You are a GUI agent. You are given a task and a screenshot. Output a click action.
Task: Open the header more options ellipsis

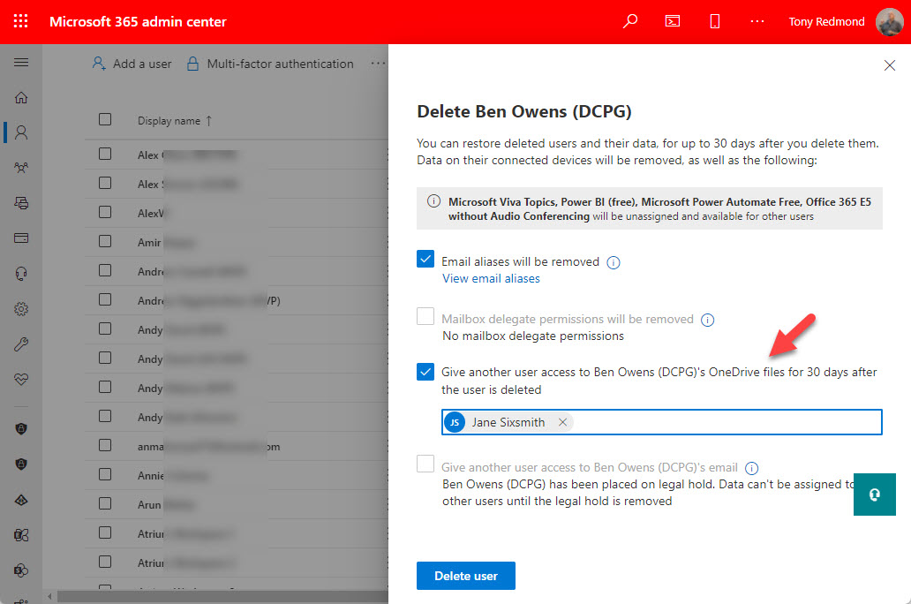coord(757,21)
